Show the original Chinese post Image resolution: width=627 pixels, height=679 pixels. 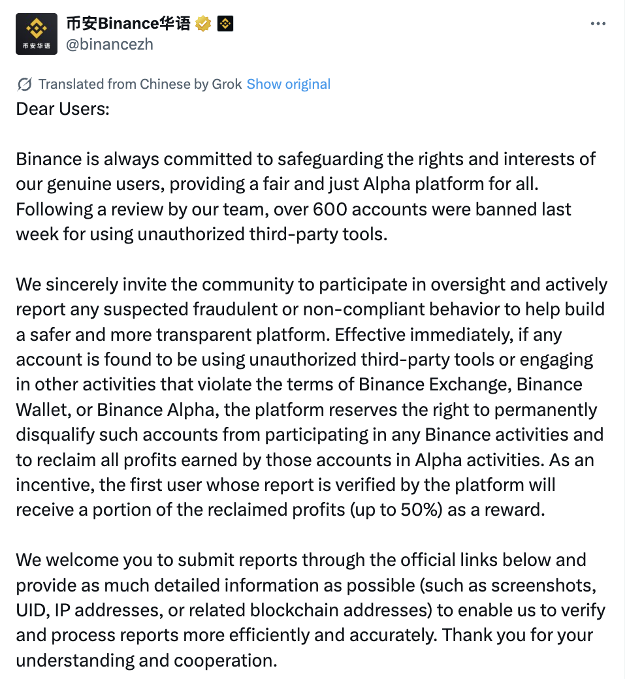(x=289, y=84)
